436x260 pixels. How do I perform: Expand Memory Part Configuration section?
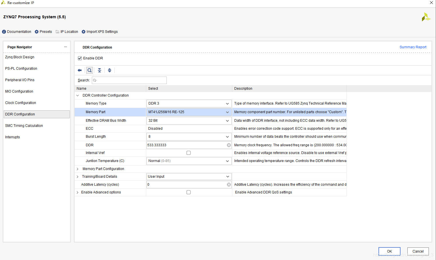[x=78, y=169]
